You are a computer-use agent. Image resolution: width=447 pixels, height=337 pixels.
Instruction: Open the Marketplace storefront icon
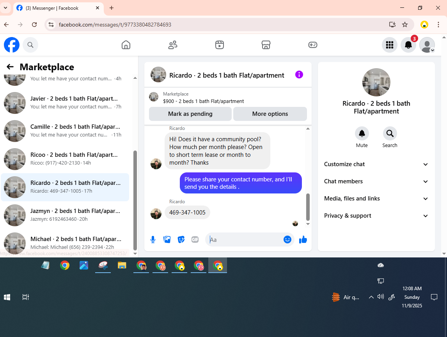coord(266,45)
